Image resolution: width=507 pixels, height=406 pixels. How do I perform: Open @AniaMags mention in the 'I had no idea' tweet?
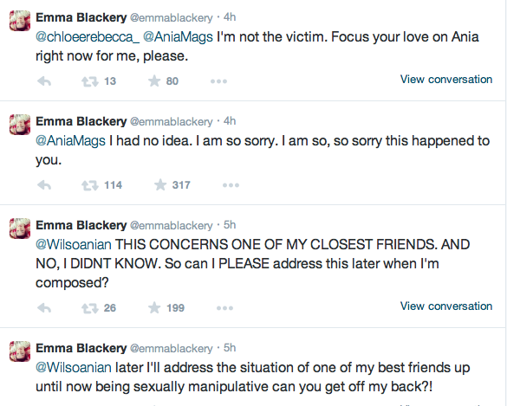coord(70,141)
